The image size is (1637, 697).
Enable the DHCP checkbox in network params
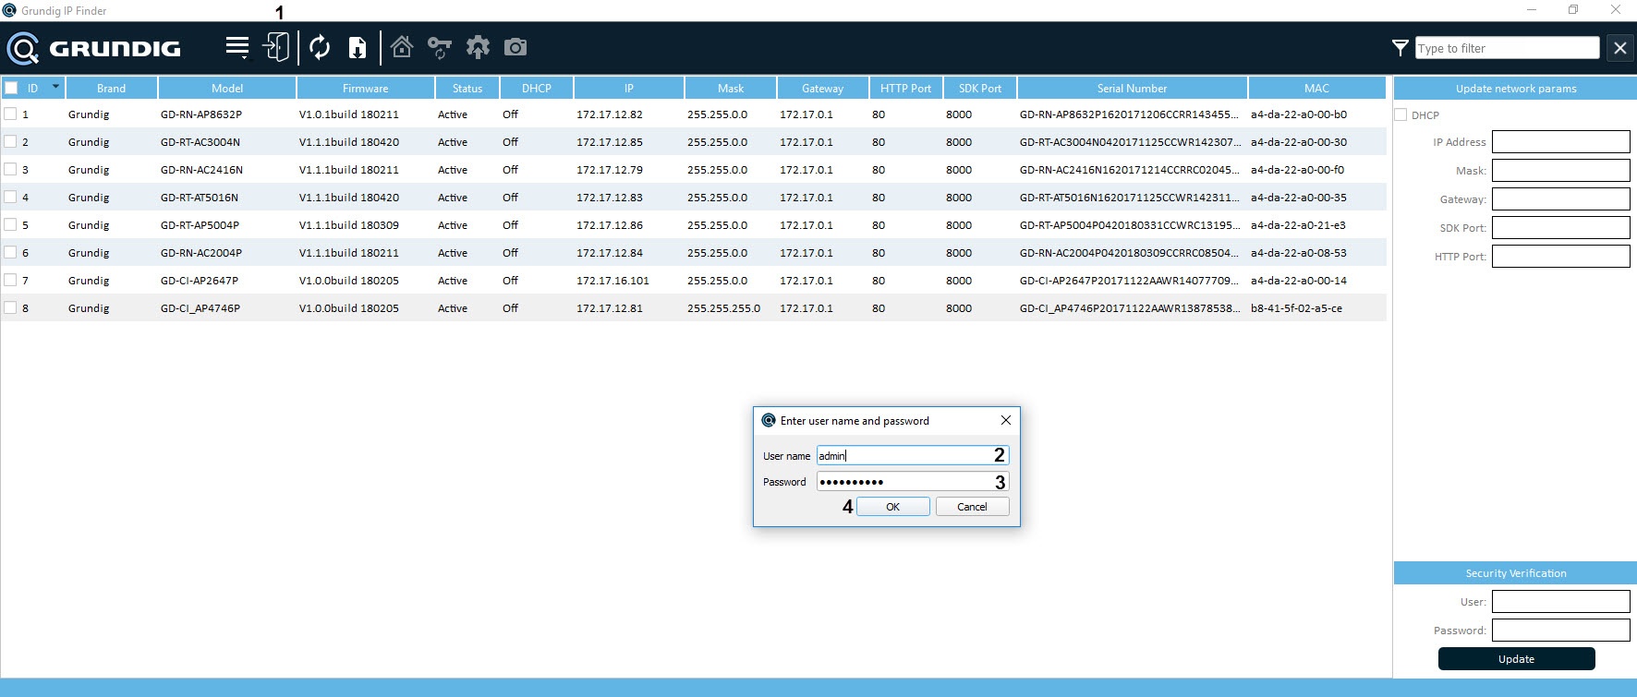[1401, 115]
